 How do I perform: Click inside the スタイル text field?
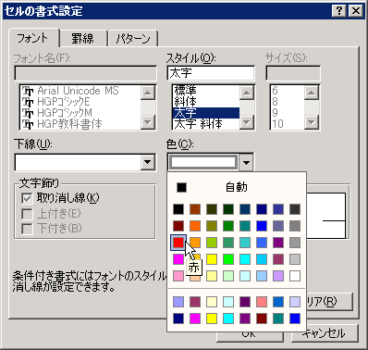(211, 73)
